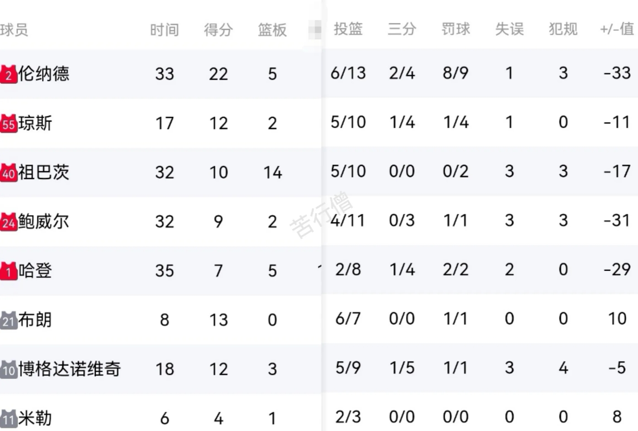Click the gray number 10 jersey icon
Viewport: 638px width, 431px height.
[x=8, y=370]
